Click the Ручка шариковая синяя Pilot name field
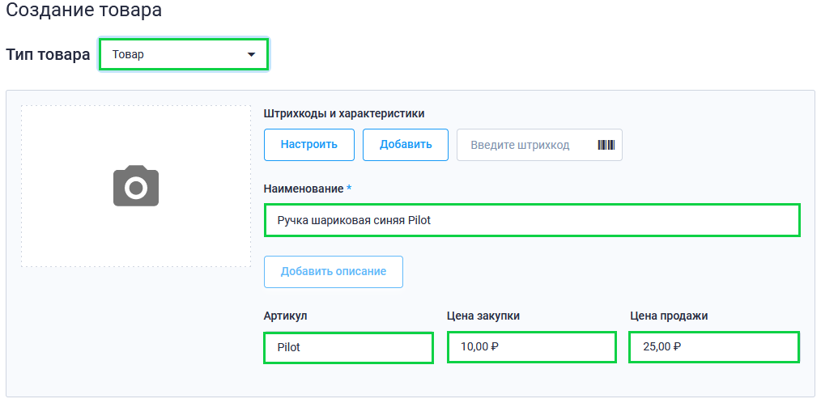 [532, 220]
